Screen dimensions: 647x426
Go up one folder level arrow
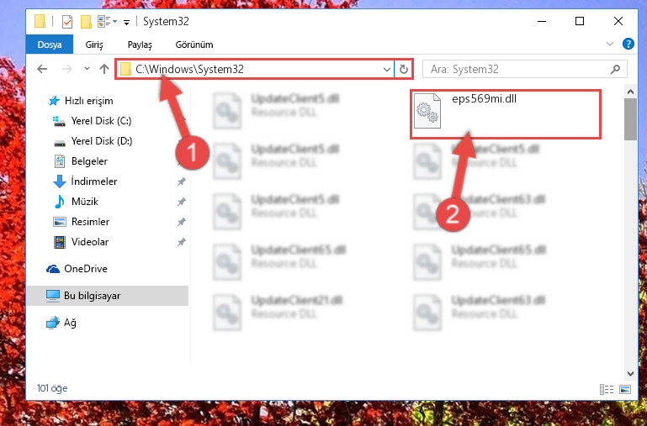(x=104, y=69)
